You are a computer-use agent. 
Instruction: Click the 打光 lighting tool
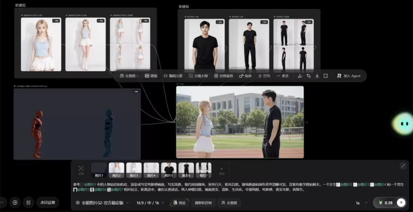pyautogui.click(x=264, y=76)
